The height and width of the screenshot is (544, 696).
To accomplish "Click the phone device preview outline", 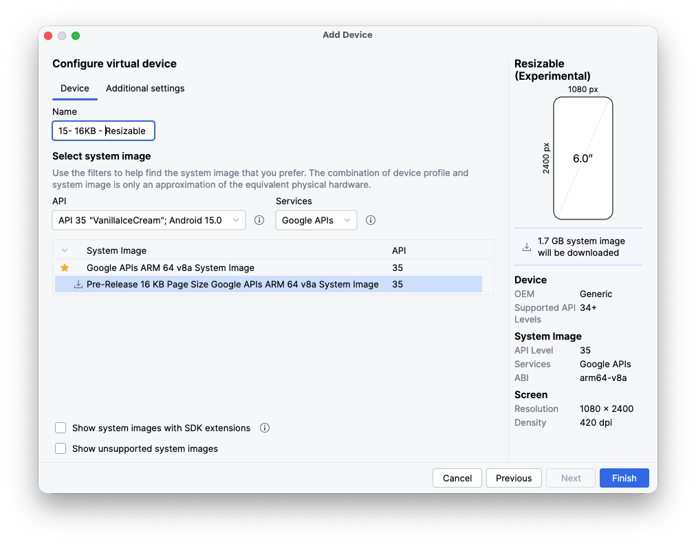I will [583, 158].
